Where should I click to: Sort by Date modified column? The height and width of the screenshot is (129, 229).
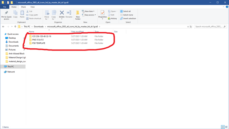point(77,32)
